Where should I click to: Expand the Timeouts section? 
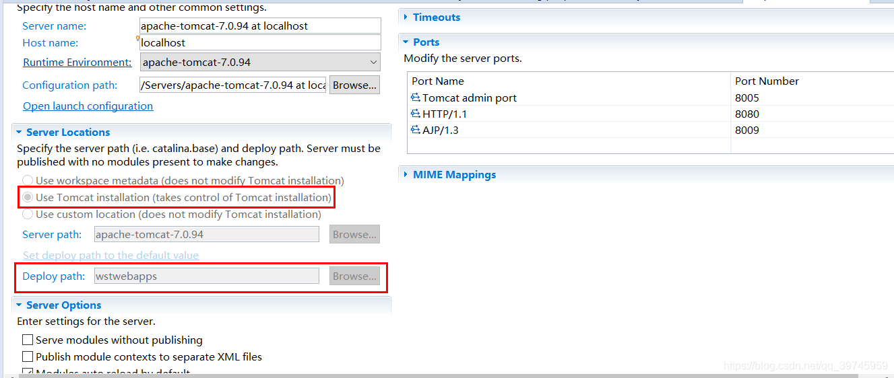[x=406, y=17]
